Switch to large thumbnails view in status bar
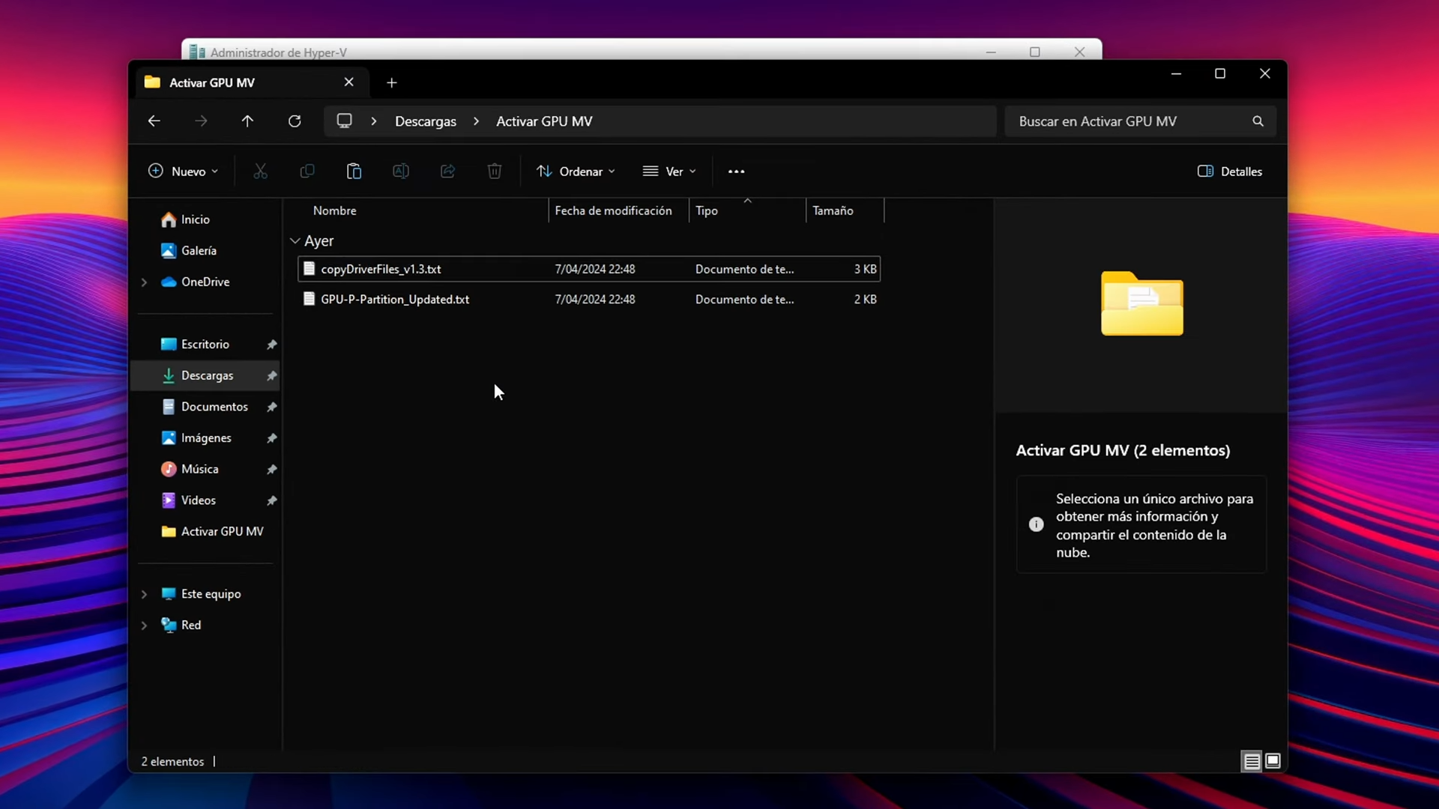1439x809 pixels. click(x=1273, y=761)
